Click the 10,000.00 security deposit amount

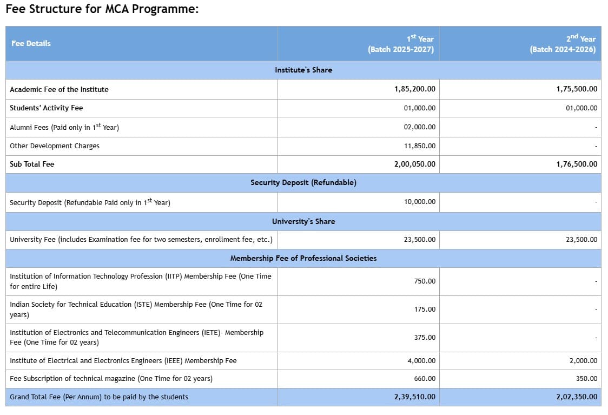pos(419,202)
